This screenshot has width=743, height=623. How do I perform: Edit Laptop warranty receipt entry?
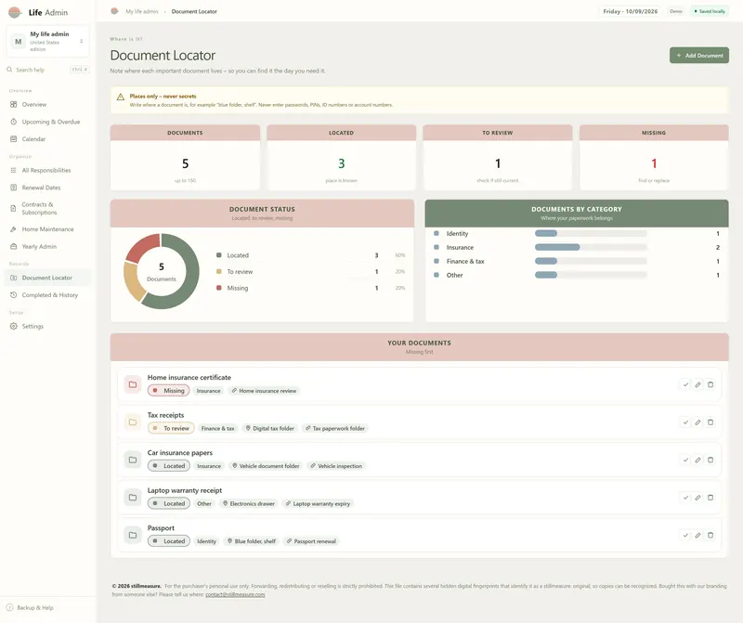697,498
